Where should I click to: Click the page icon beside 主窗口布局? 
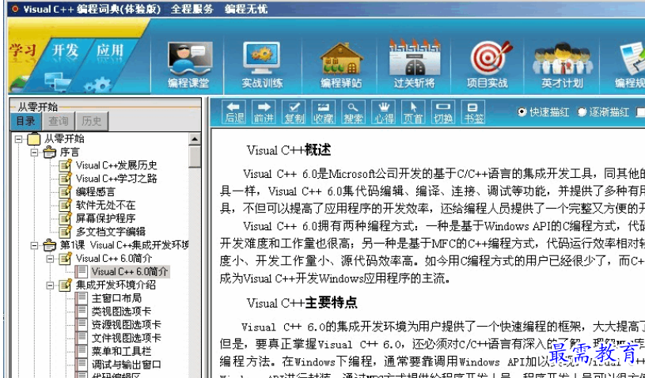[x=82, y=298]
